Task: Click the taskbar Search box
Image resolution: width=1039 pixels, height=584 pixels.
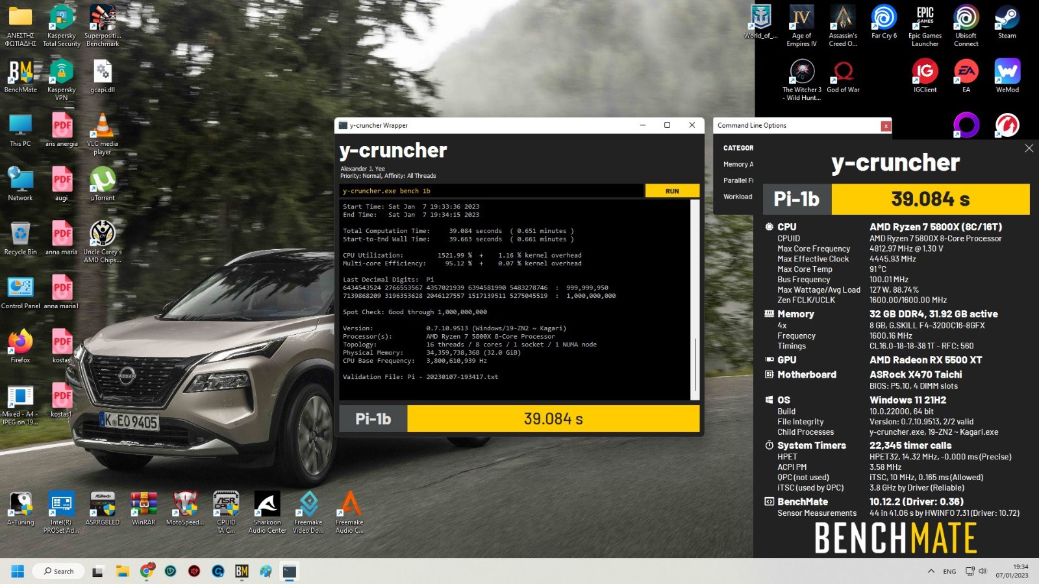Action: point(59,571)
